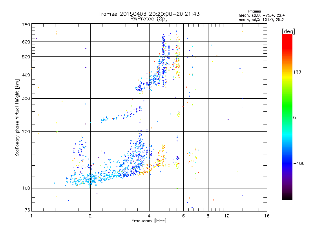This screenshot has height=235, width=314.
Task: Click the x-axis tick label '1'
Action: [x=31, y=216]
